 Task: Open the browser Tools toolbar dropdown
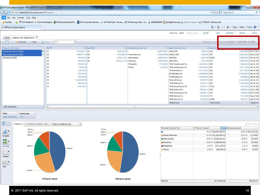click(x=250, y=27)
